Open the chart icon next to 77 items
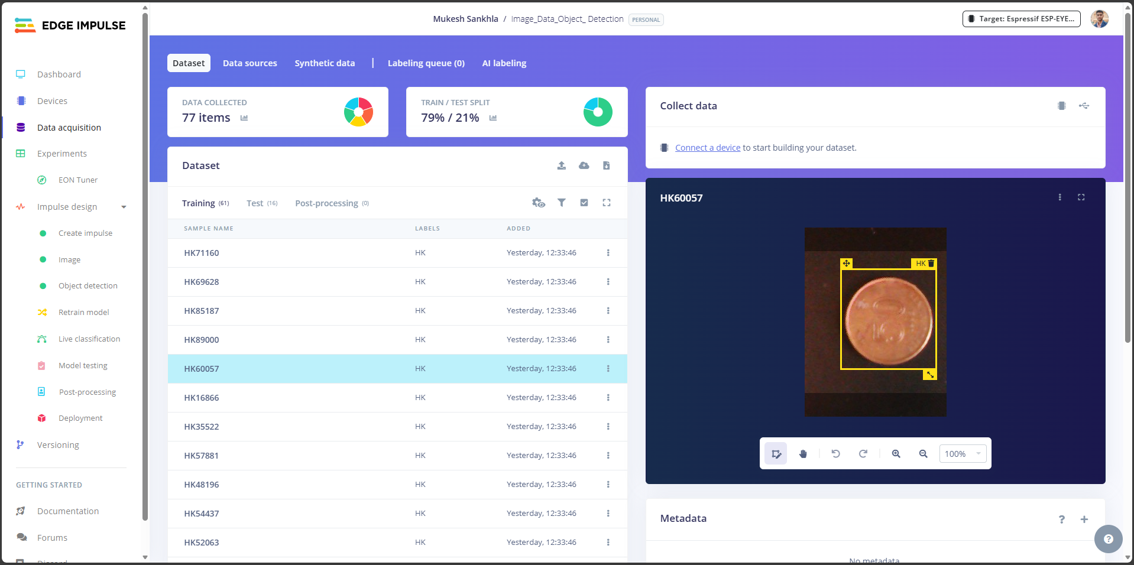The image size is (1134, 565). [244, 118]
